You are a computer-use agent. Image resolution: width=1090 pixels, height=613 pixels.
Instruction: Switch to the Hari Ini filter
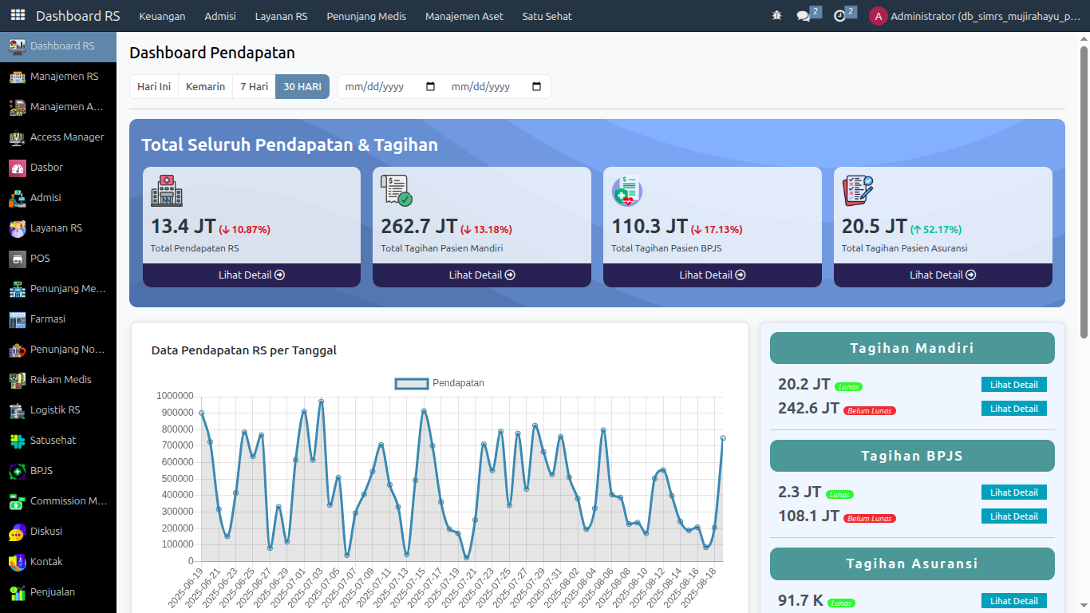click(154, 87)
